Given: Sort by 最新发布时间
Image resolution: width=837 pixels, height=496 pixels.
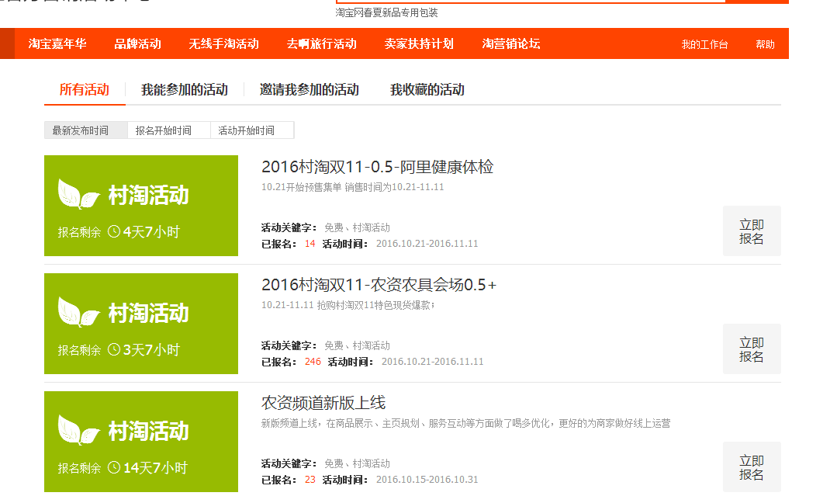Looking at the screenshot, I should [x=86, y=130].
